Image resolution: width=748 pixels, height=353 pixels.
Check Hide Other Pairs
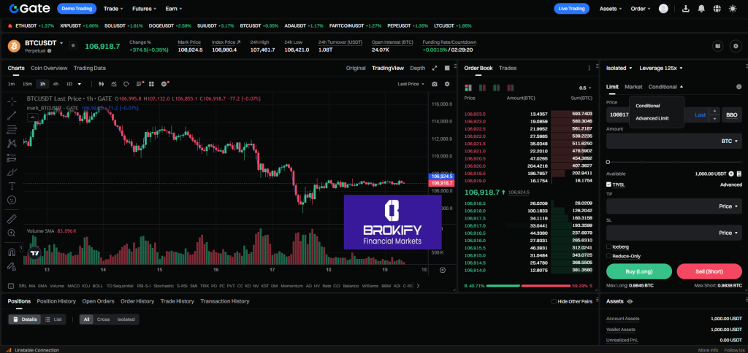pyautogui.click(x=554, y=301)
